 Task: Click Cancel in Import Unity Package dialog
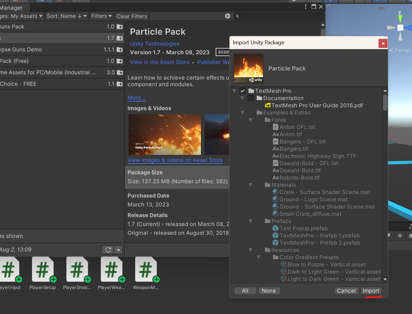point(346,291)
